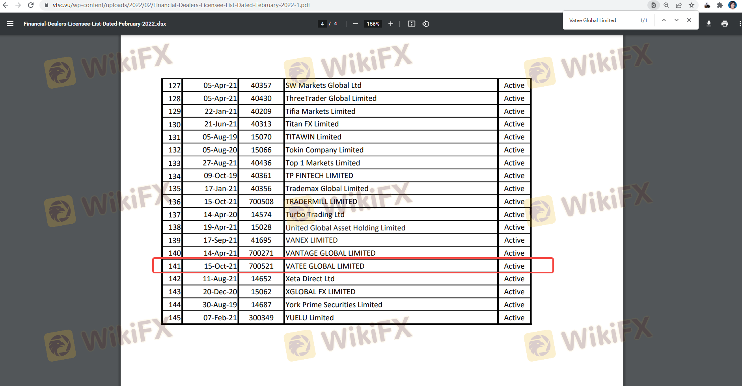This screenshot has height=386, width=742.
Task: Open the extensions puzzle icon
Action: click(x=720, y=5)
